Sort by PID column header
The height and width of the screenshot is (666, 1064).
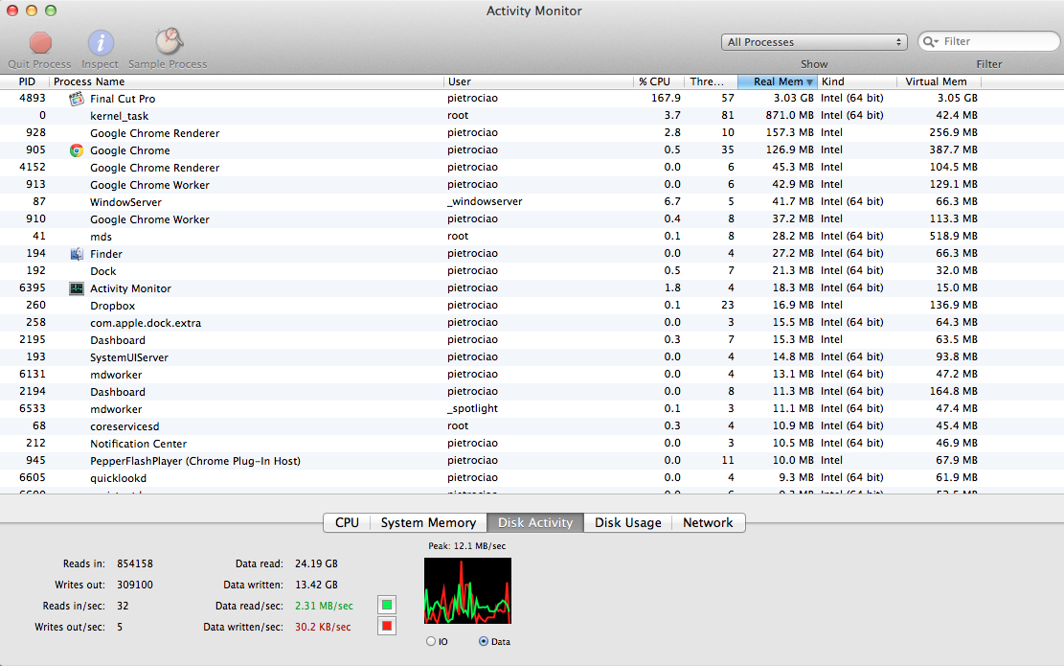click(25, 81)
